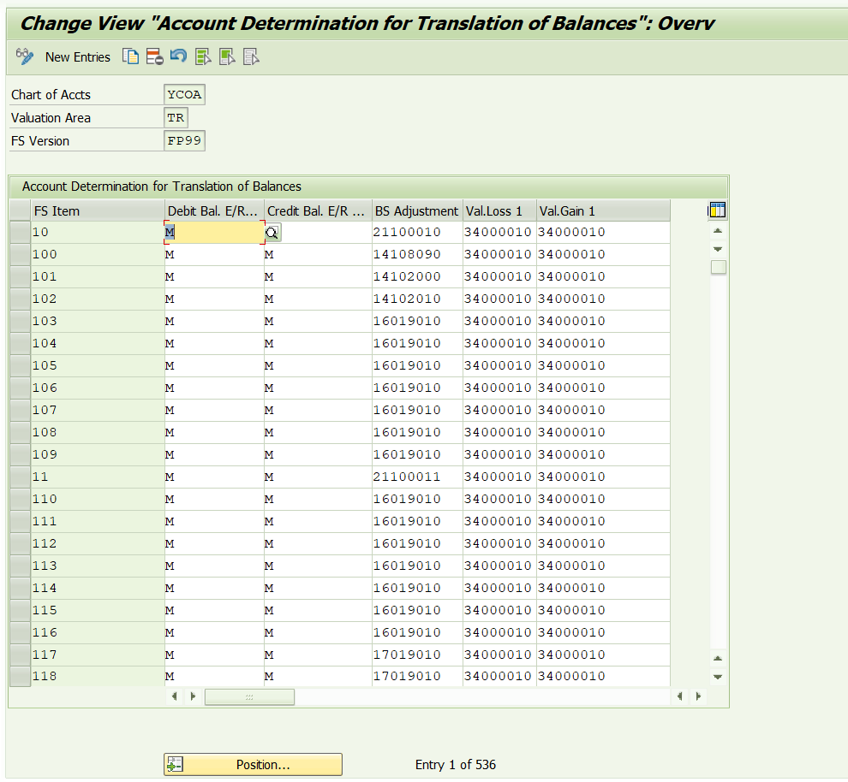
Task: Open the table column configuration icon
Action: tap(717, 210)
